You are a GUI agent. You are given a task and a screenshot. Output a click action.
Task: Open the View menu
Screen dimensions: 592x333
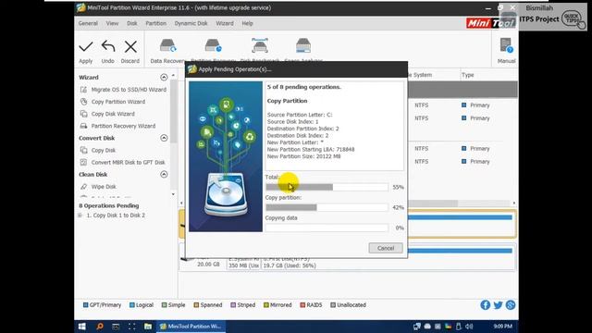(112, 23)
